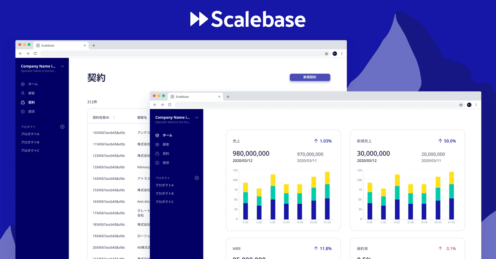Click card icon beside 契約 in front window sidebar
Screen dimensions: 496x259
click(157, 154)
